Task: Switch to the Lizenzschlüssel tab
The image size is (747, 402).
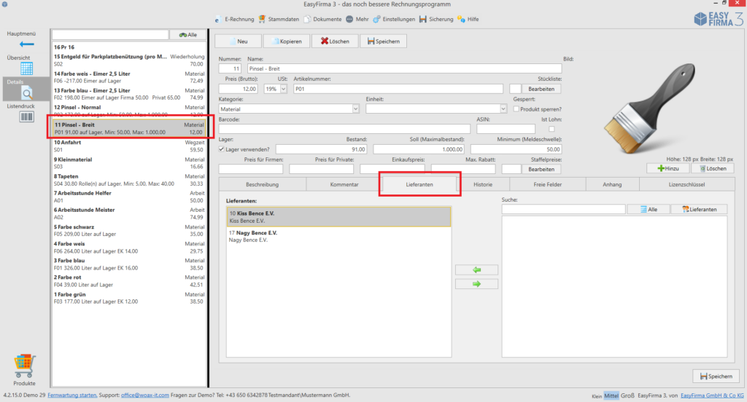Action: click(x=686, y=184)
